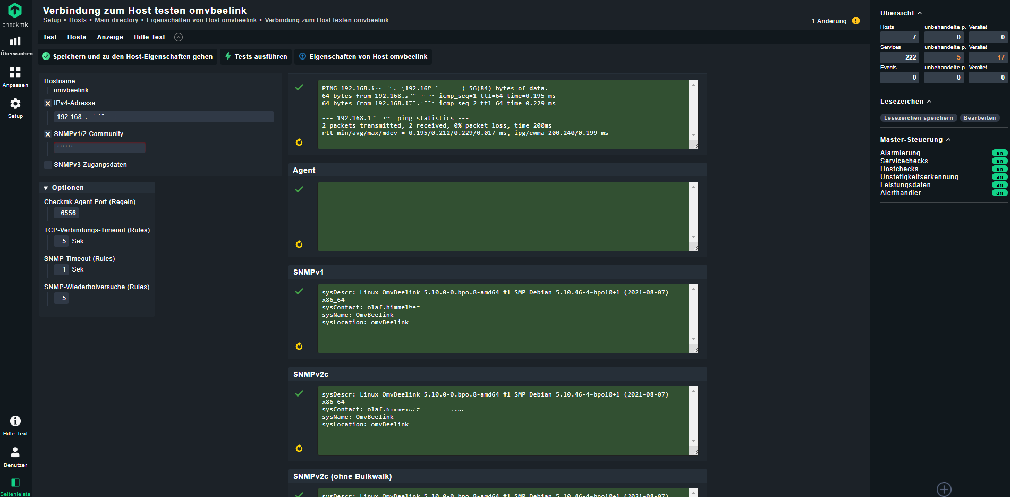Screen dimensions: 1010x497
Task: Click the green checkmark of the SNMPv2c test
Action: tap(299, 393)
